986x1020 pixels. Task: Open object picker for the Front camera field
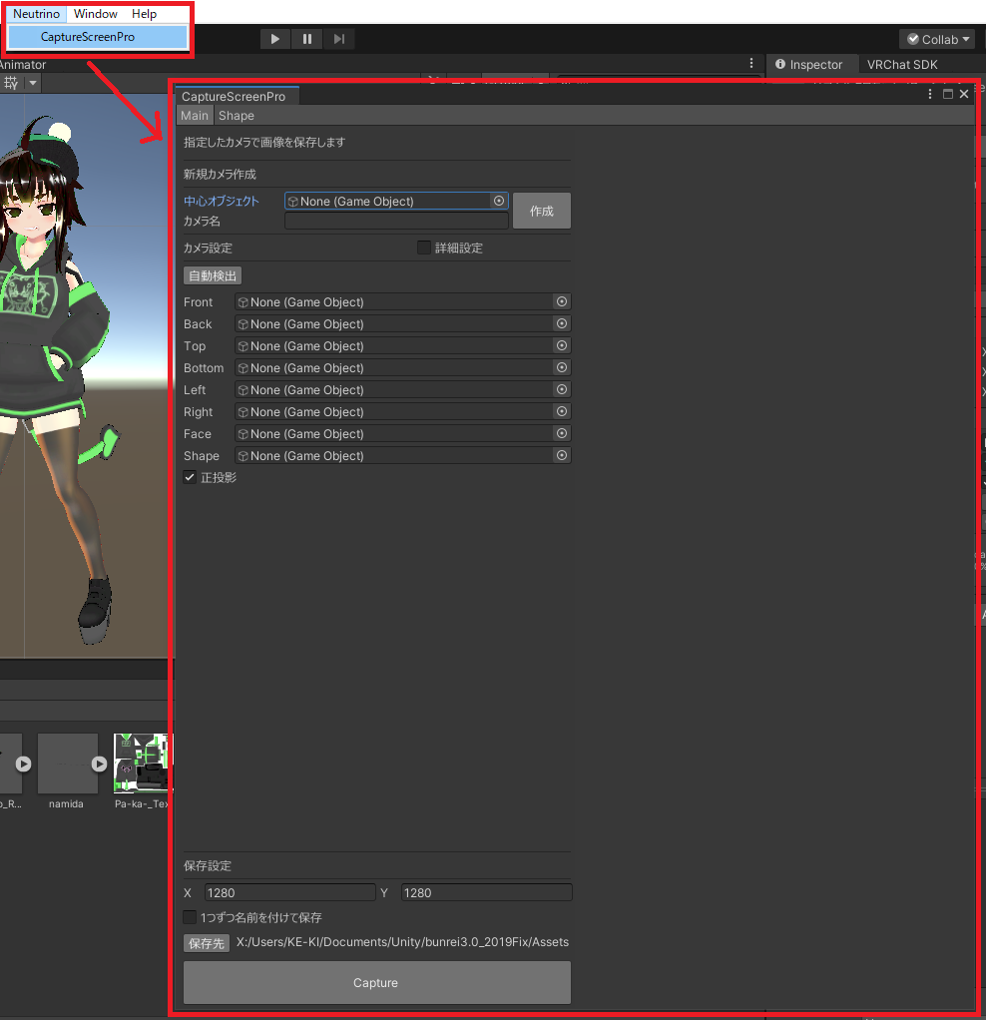click(562, 301)
